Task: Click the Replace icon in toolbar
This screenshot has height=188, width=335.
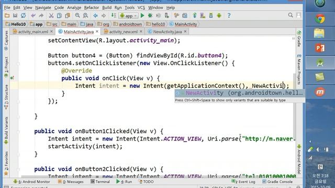Action: tap(85, 16)
